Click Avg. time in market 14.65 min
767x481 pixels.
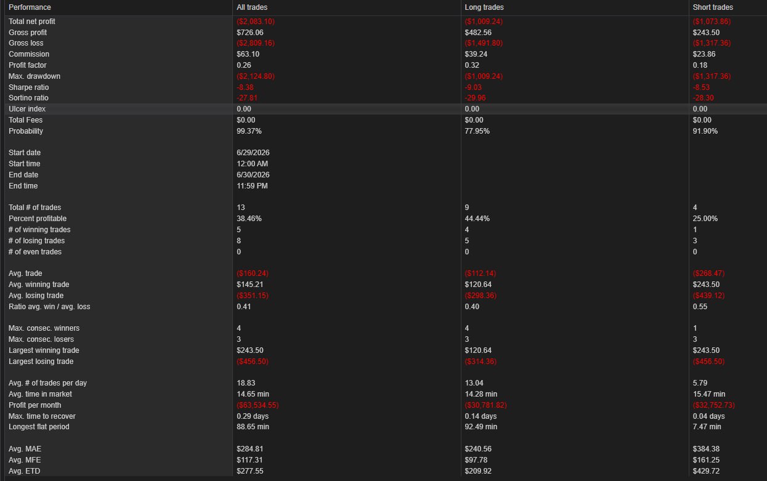253,394
